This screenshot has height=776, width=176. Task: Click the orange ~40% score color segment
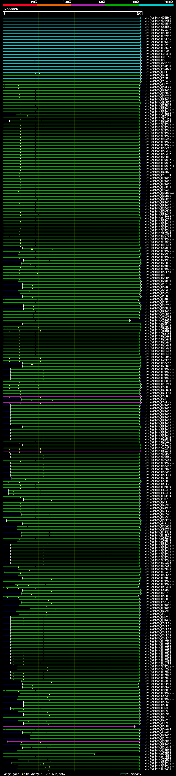(54, 5)
